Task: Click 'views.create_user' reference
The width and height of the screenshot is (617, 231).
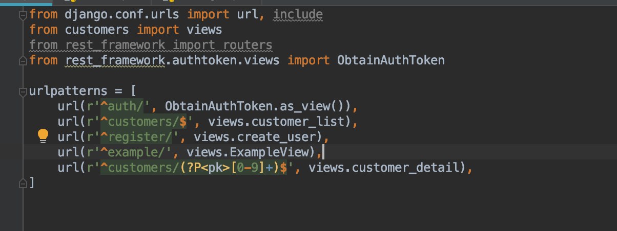Action: 258,137
